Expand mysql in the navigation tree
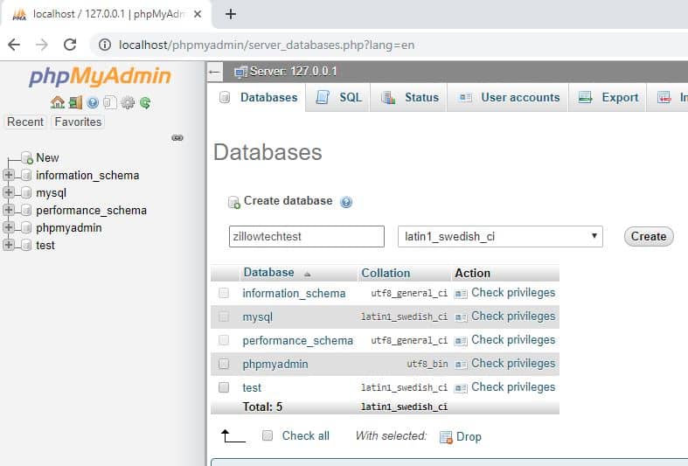This screenshot has width=688, height=466. click(x=9, y=192)
